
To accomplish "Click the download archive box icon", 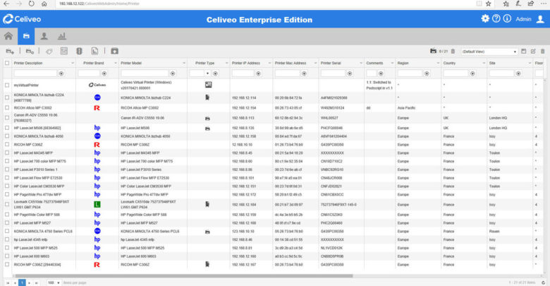I will pyautogui.click(x=115, y=52).
